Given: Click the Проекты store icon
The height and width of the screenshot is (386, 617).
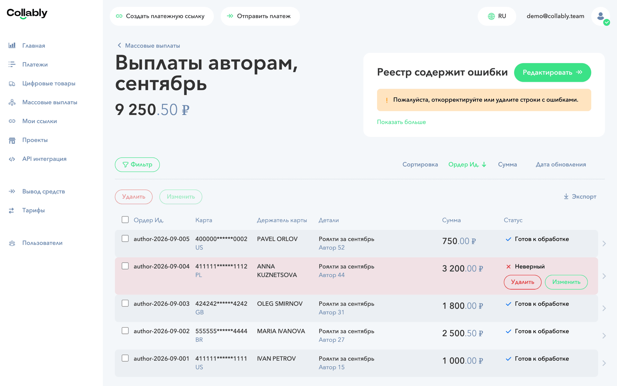Looking at the screenshot, I should click(12, 140).
